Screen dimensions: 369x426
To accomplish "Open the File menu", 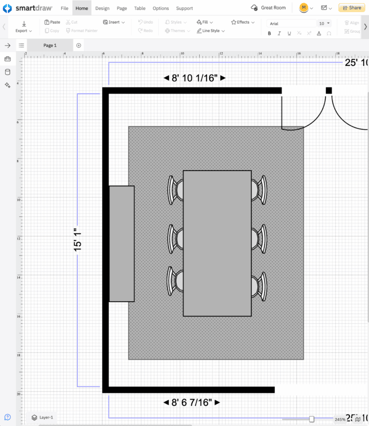I will tap(64, 8).
